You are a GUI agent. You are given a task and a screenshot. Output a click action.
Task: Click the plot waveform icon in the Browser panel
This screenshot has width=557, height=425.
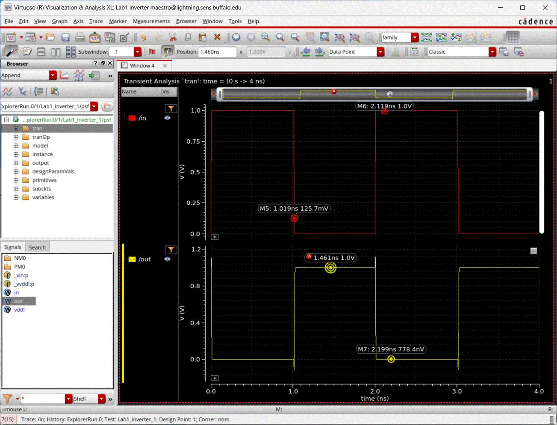(x=64, y=75)
